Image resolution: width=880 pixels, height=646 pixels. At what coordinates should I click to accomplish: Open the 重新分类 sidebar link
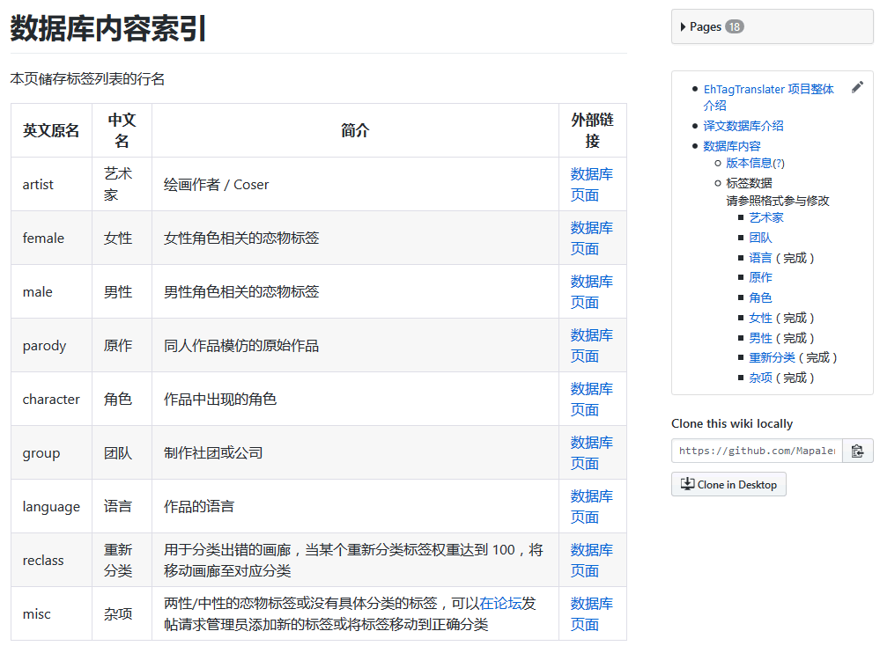click(x=772, y=358)
